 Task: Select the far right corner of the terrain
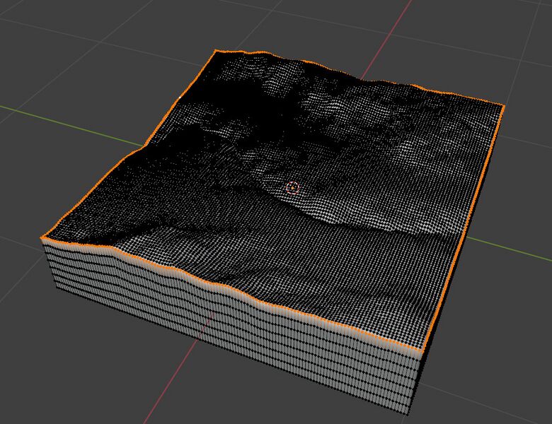tap(503, 106)
